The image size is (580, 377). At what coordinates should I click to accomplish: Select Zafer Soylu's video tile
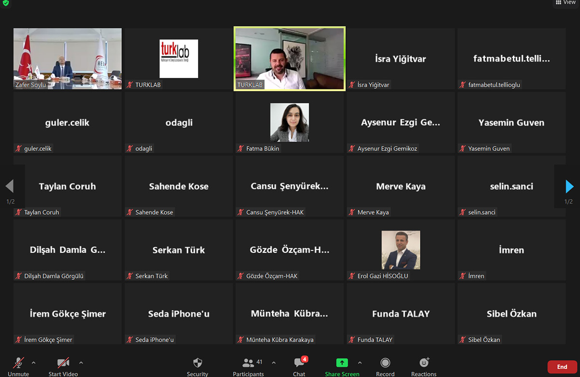[67, 58]
